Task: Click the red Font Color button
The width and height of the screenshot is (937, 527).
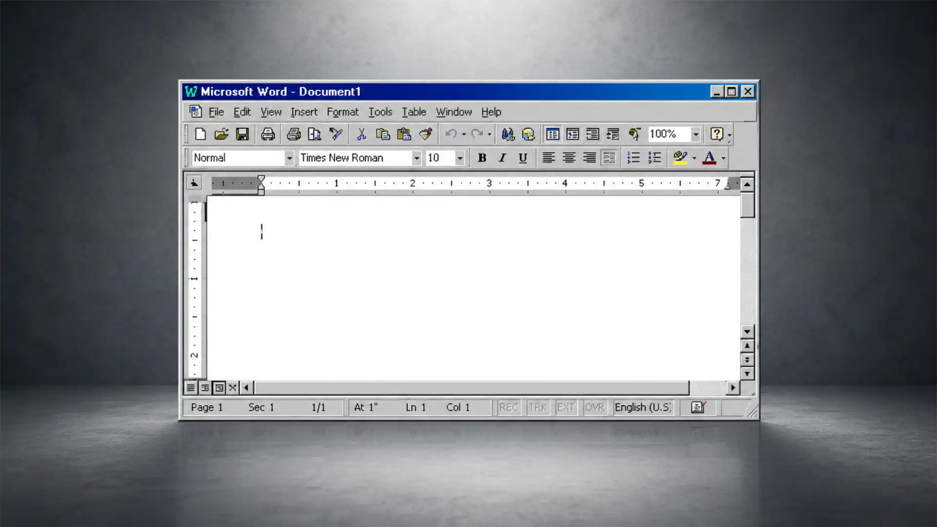Action: click(709, 158)
